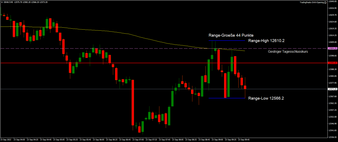Click the pink 12604.20 price tag
The height and width of the screenshot is (142, 338).
coord(332,48)
